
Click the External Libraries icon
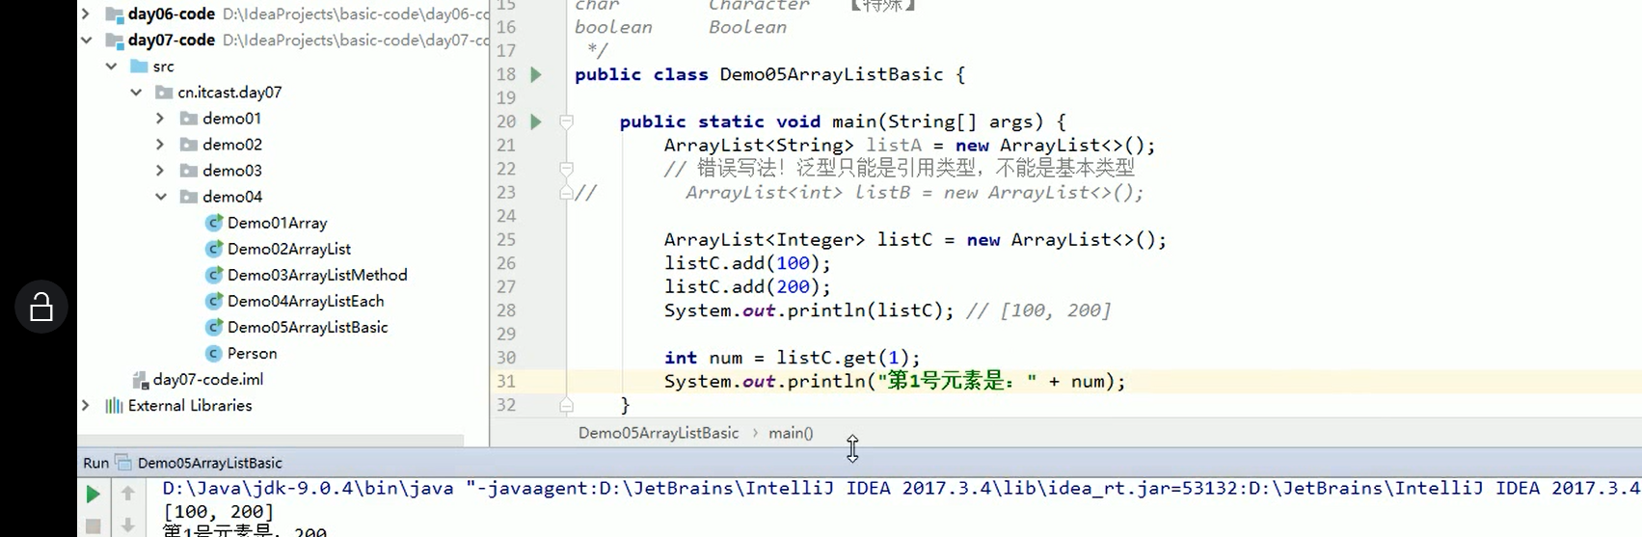(x=114, y=406)
